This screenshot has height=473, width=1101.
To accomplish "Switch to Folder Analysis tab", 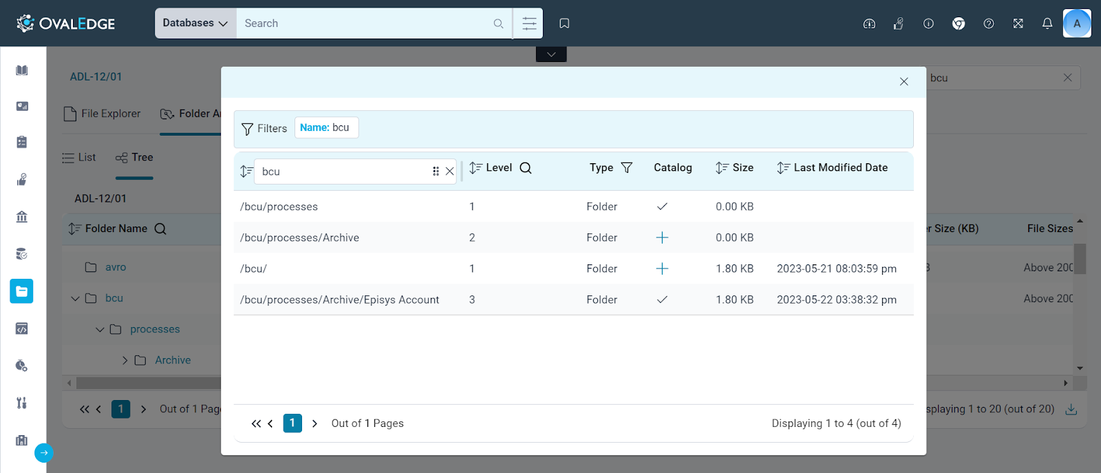I will [x=191, y=114].
